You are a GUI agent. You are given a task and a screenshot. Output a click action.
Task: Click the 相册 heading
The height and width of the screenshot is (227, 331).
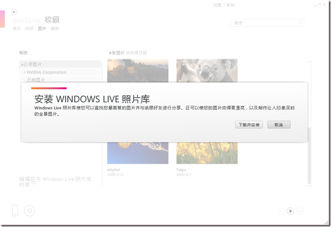pos(23,53)
